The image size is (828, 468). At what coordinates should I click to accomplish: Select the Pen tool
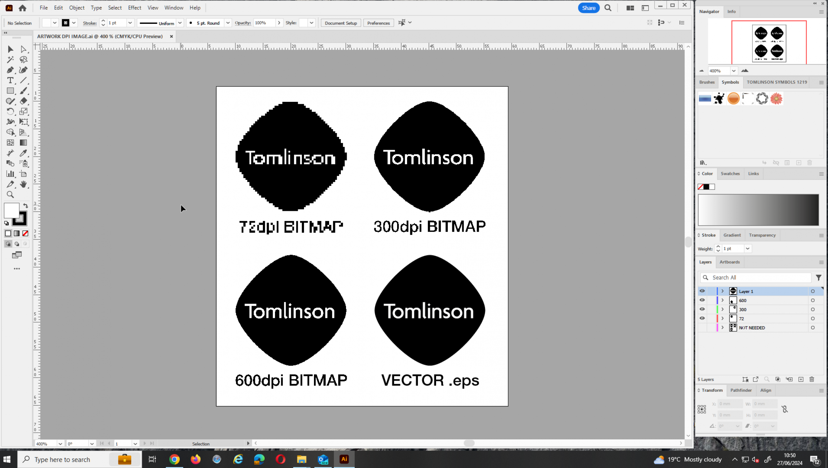10,70
